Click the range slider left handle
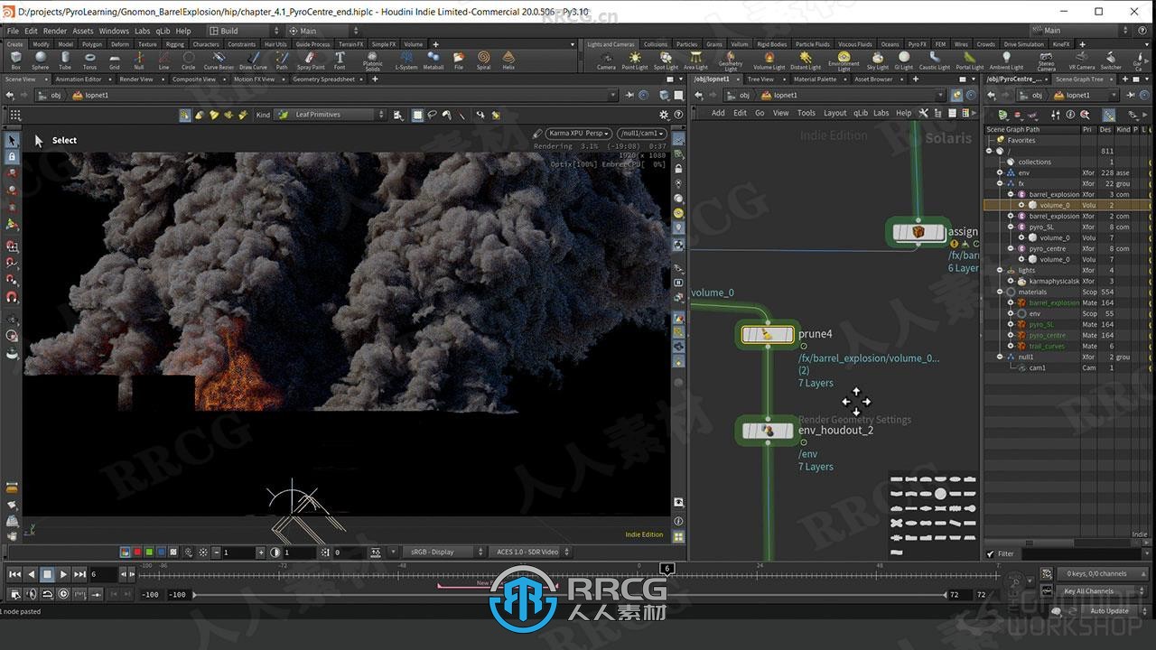Image resolution: width=1156 pixels, height=650 pixels. point(193,595)
